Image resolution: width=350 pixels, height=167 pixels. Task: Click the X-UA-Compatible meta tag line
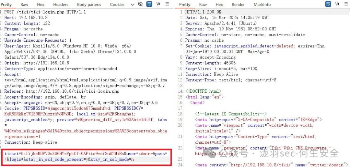pyautogui.click(x=258, y=120)
